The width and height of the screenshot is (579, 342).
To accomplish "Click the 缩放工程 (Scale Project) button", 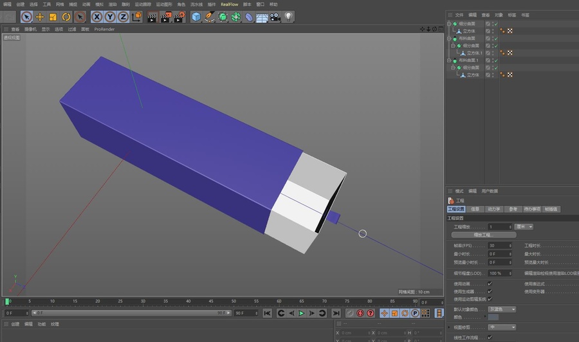I will pos(484,235).
